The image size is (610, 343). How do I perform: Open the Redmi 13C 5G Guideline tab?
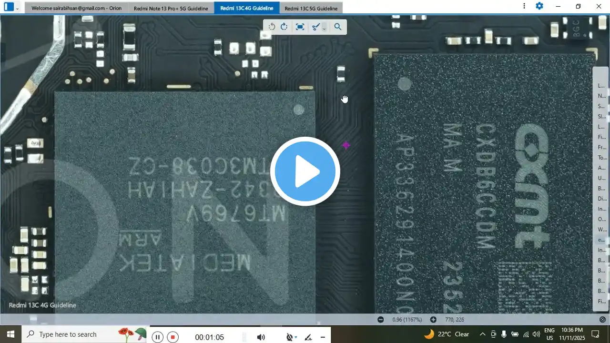311,8
